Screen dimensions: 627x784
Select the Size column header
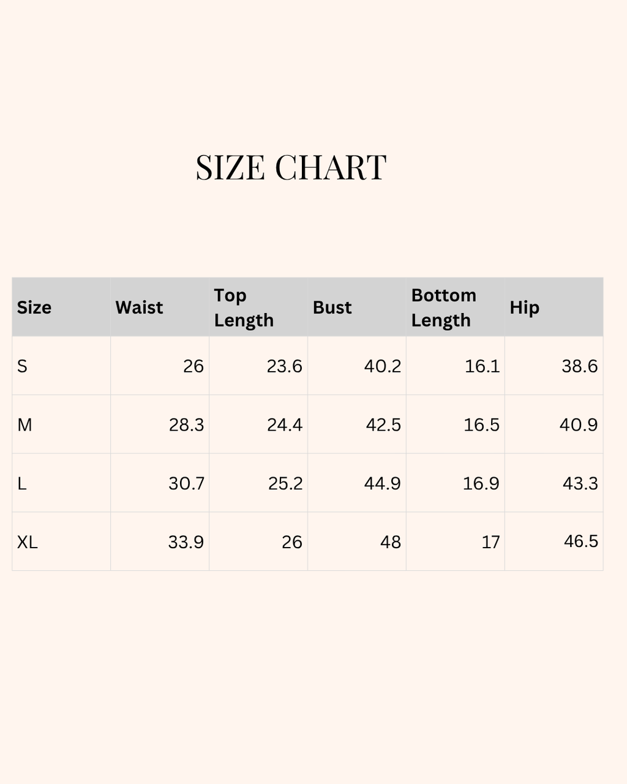(34, 307)
